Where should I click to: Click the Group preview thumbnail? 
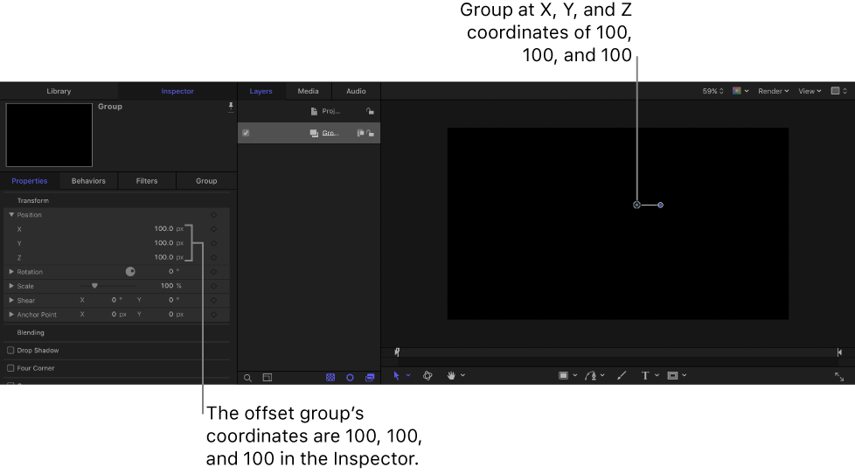pos(49,135)
